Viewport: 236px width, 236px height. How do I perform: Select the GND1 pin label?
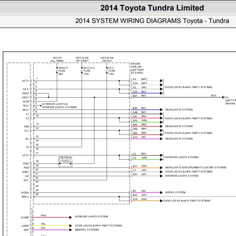click(x=25, y=97)
